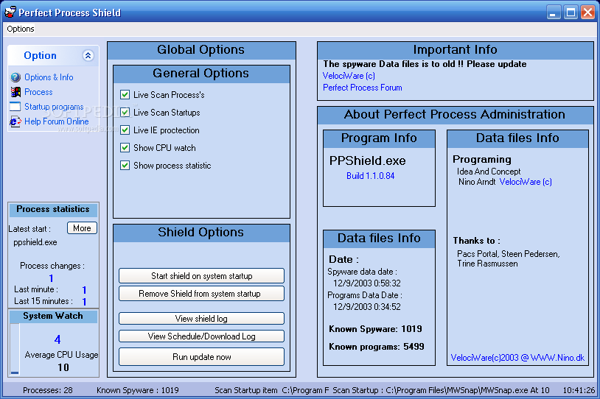The image size is (600, 399).
Task: Open View Schedule/Download Log
Action: (202, 336)
